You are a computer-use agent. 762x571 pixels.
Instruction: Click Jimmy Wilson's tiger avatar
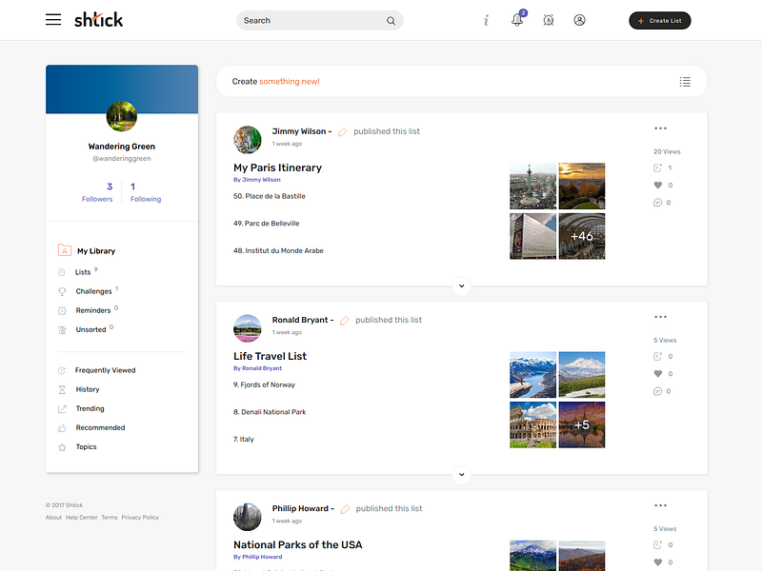(248, 139)
